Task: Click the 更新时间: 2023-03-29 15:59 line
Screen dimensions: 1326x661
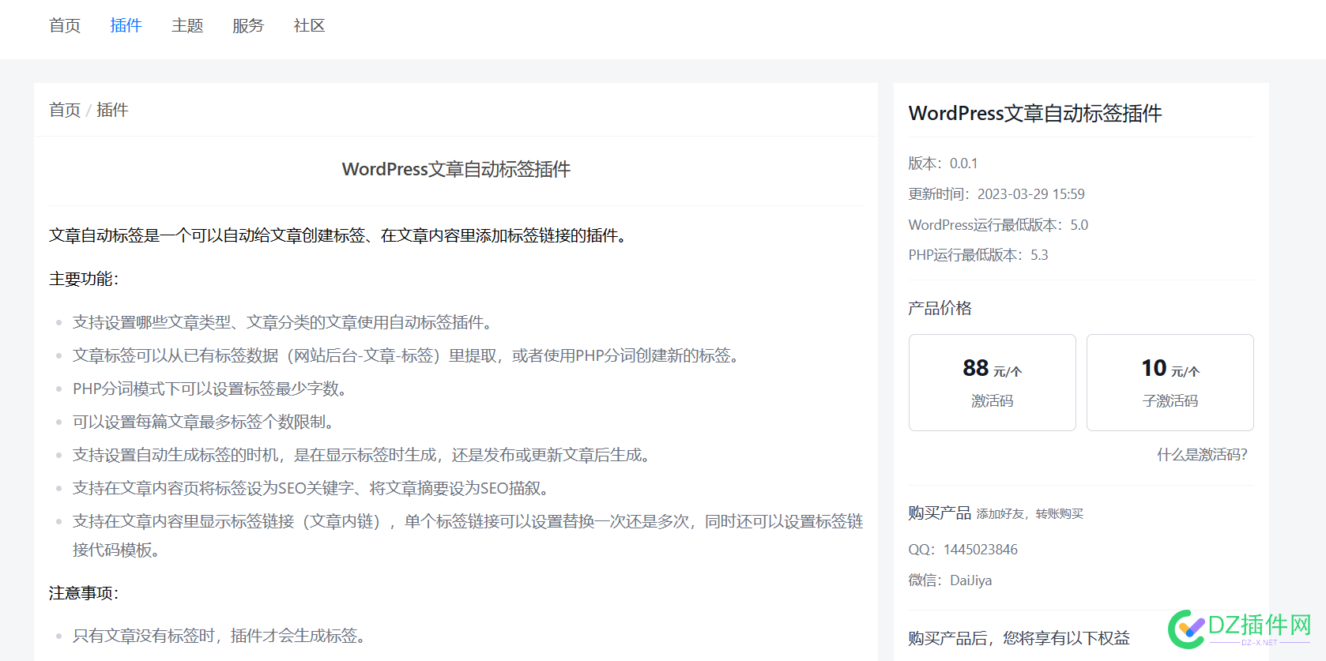Action: 996,194
